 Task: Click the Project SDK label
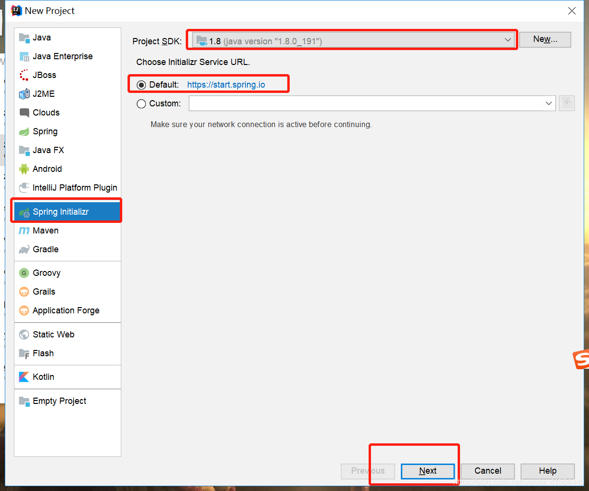tap(157, 41)
